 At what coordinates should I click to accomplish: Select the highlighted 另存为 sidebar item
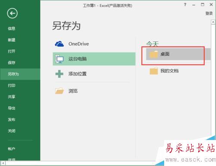(x=20, y=74)
